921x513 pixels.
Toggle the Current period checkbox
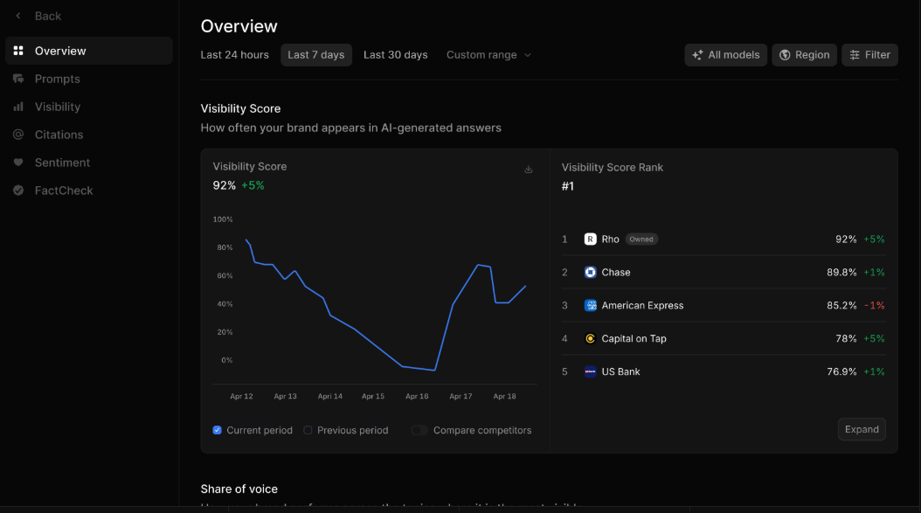(x=218, y=430)
